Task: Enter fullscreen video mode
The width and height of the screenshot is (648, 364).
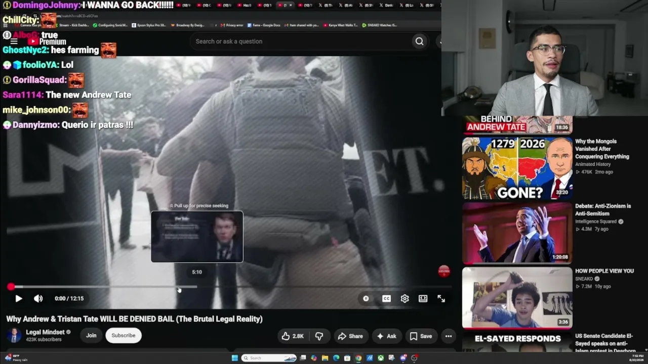Action: pos(441,298)
